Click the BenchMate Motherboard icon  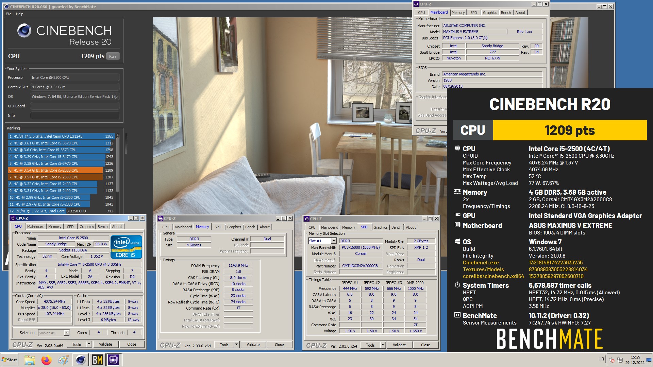pyautogui.click(x=457, y=225)
